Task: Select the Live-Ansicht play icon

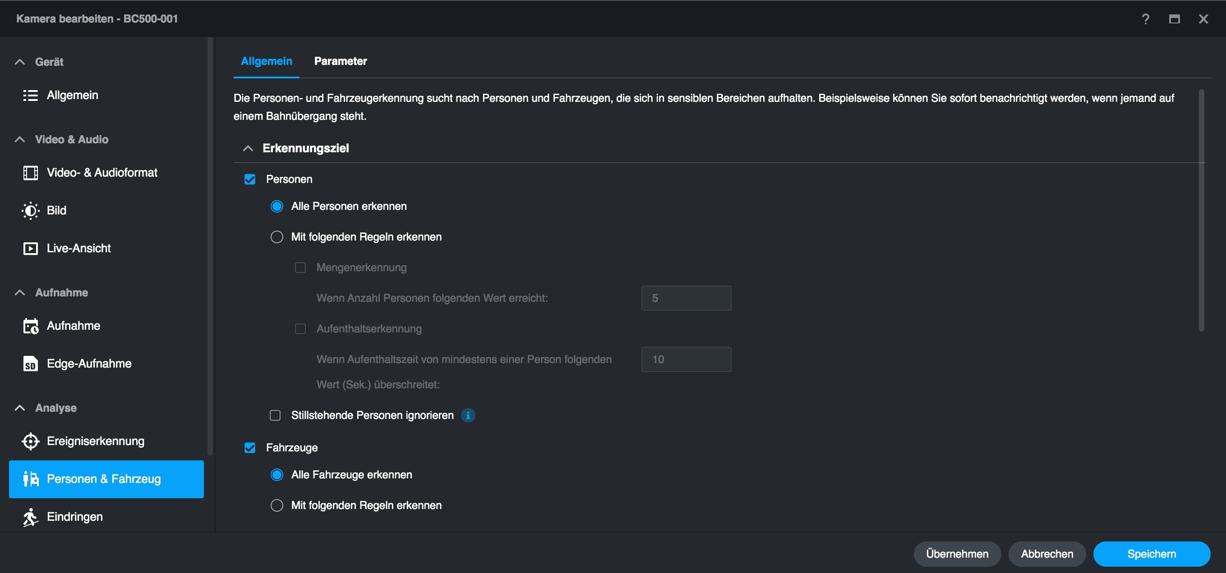Action: point(31,249)
